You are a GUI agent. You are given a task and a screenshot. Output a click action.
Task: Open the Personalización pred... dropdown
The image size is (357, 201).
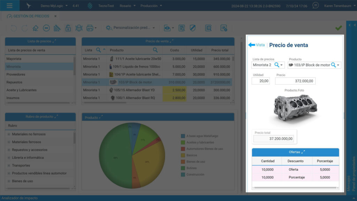130,28
